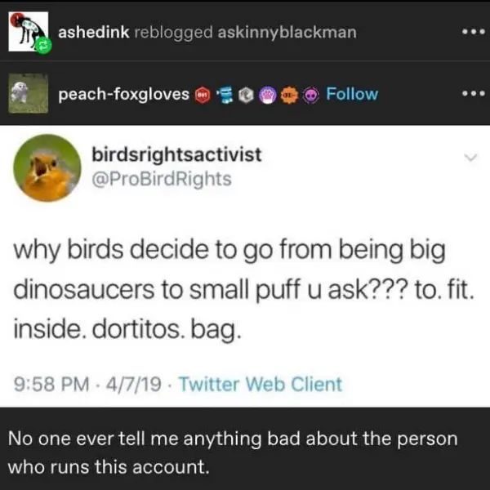Image resolution: width=490 pixels, height=490 pixels.
Task: Open peach-foxgloves post three-dot menu
Action: point(466,93)
